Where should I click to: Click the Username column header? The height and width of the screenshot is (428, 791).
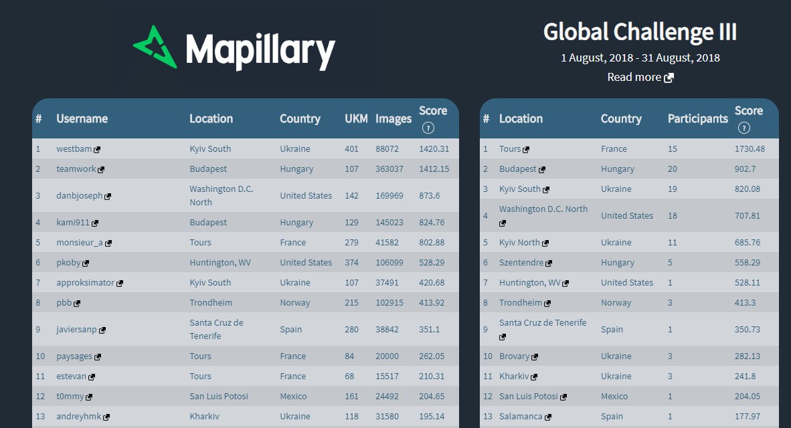(82, 118)
